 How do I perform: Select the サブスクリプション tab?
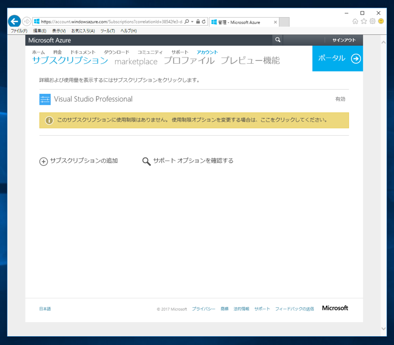click(70, 61)
